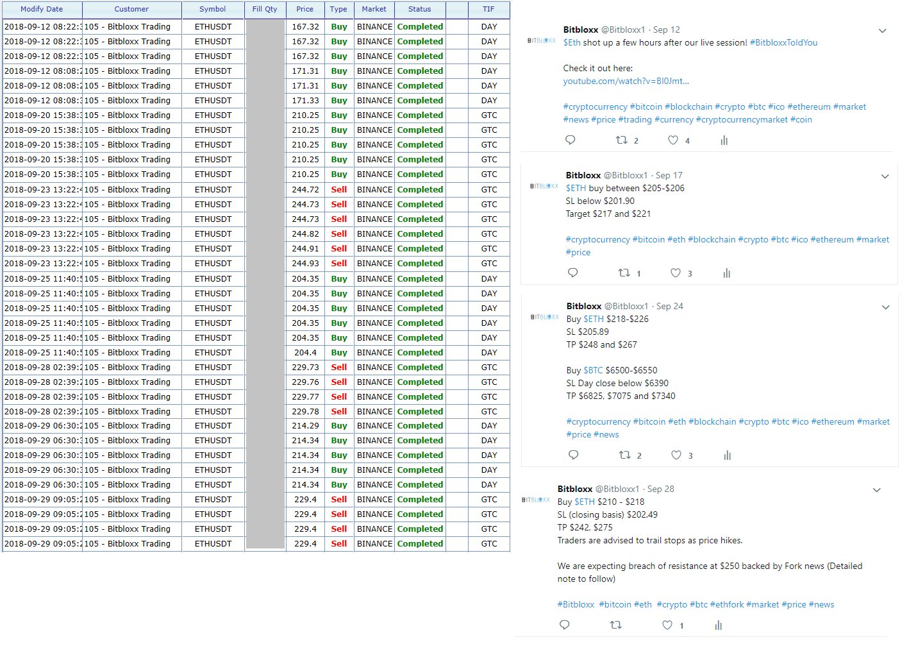Click the $ETH cashtag in Sep 17 tweet
The width and height of the screenshot is (909, 653).
tap(576, 188)
